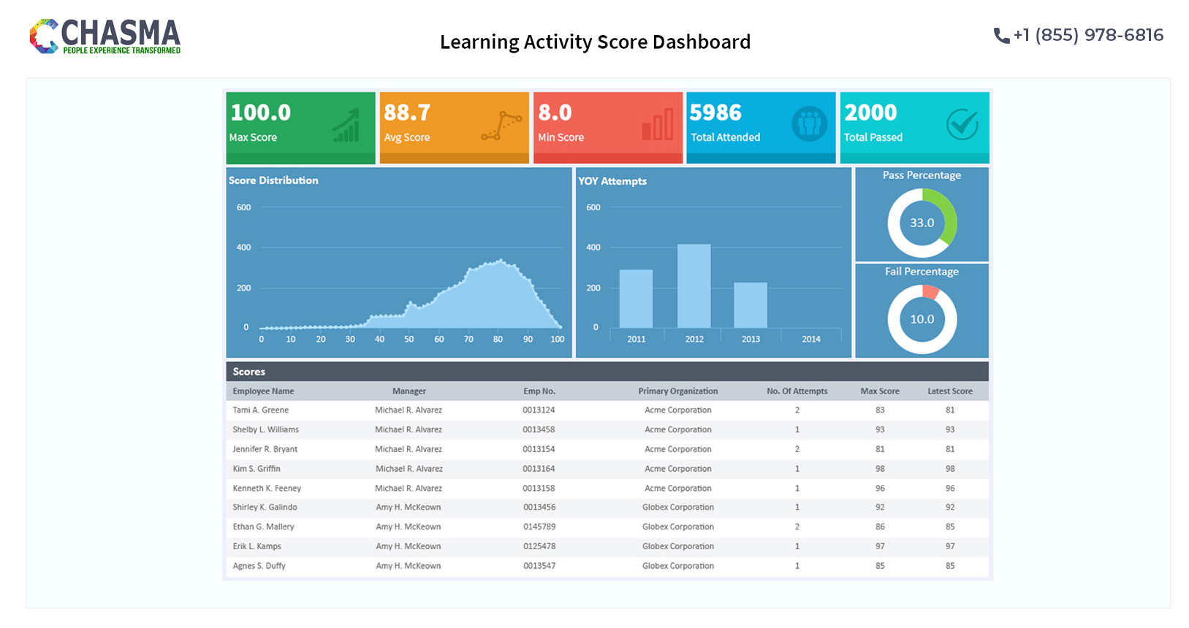
Task: Click the Total Passed checkmark icon
Action: tap(962, 124)
